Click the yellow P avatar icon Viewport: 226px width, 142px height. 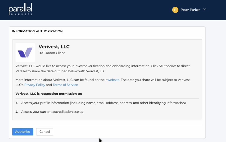pyautogui.click(x=175, y=10)
